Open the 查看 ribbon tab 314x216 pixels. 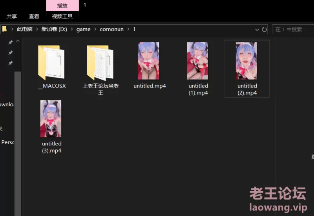point(34,16)
